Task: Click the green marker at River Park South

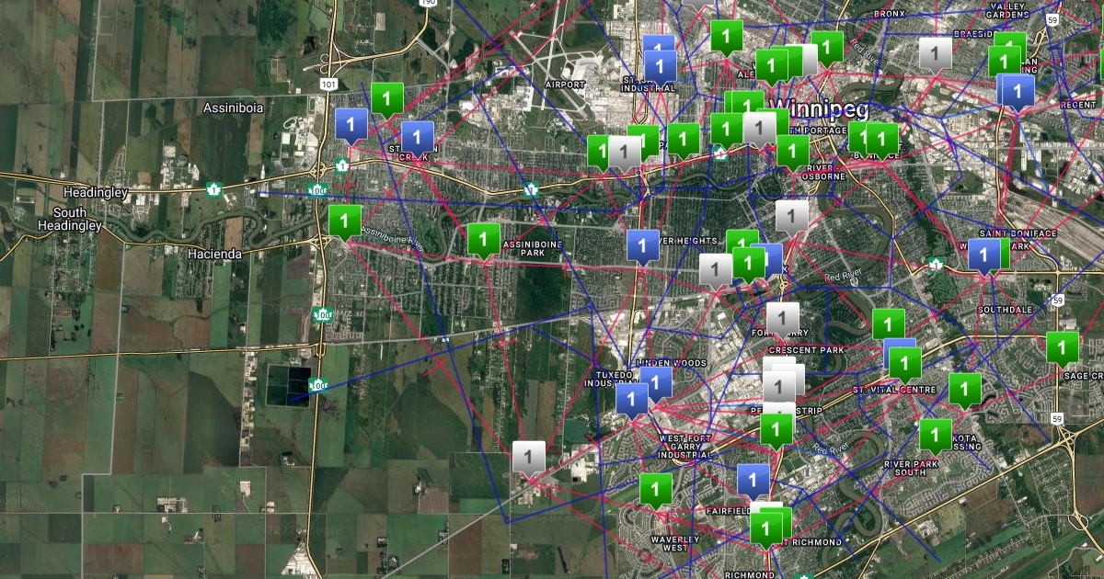Action: (x=935, y=435)
